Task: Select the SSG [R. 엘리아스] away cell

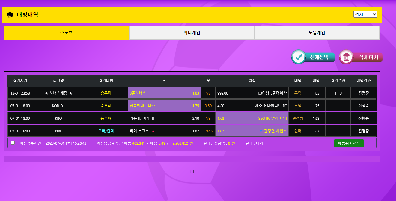Action: pyautogui.click(x=252, y=118)
